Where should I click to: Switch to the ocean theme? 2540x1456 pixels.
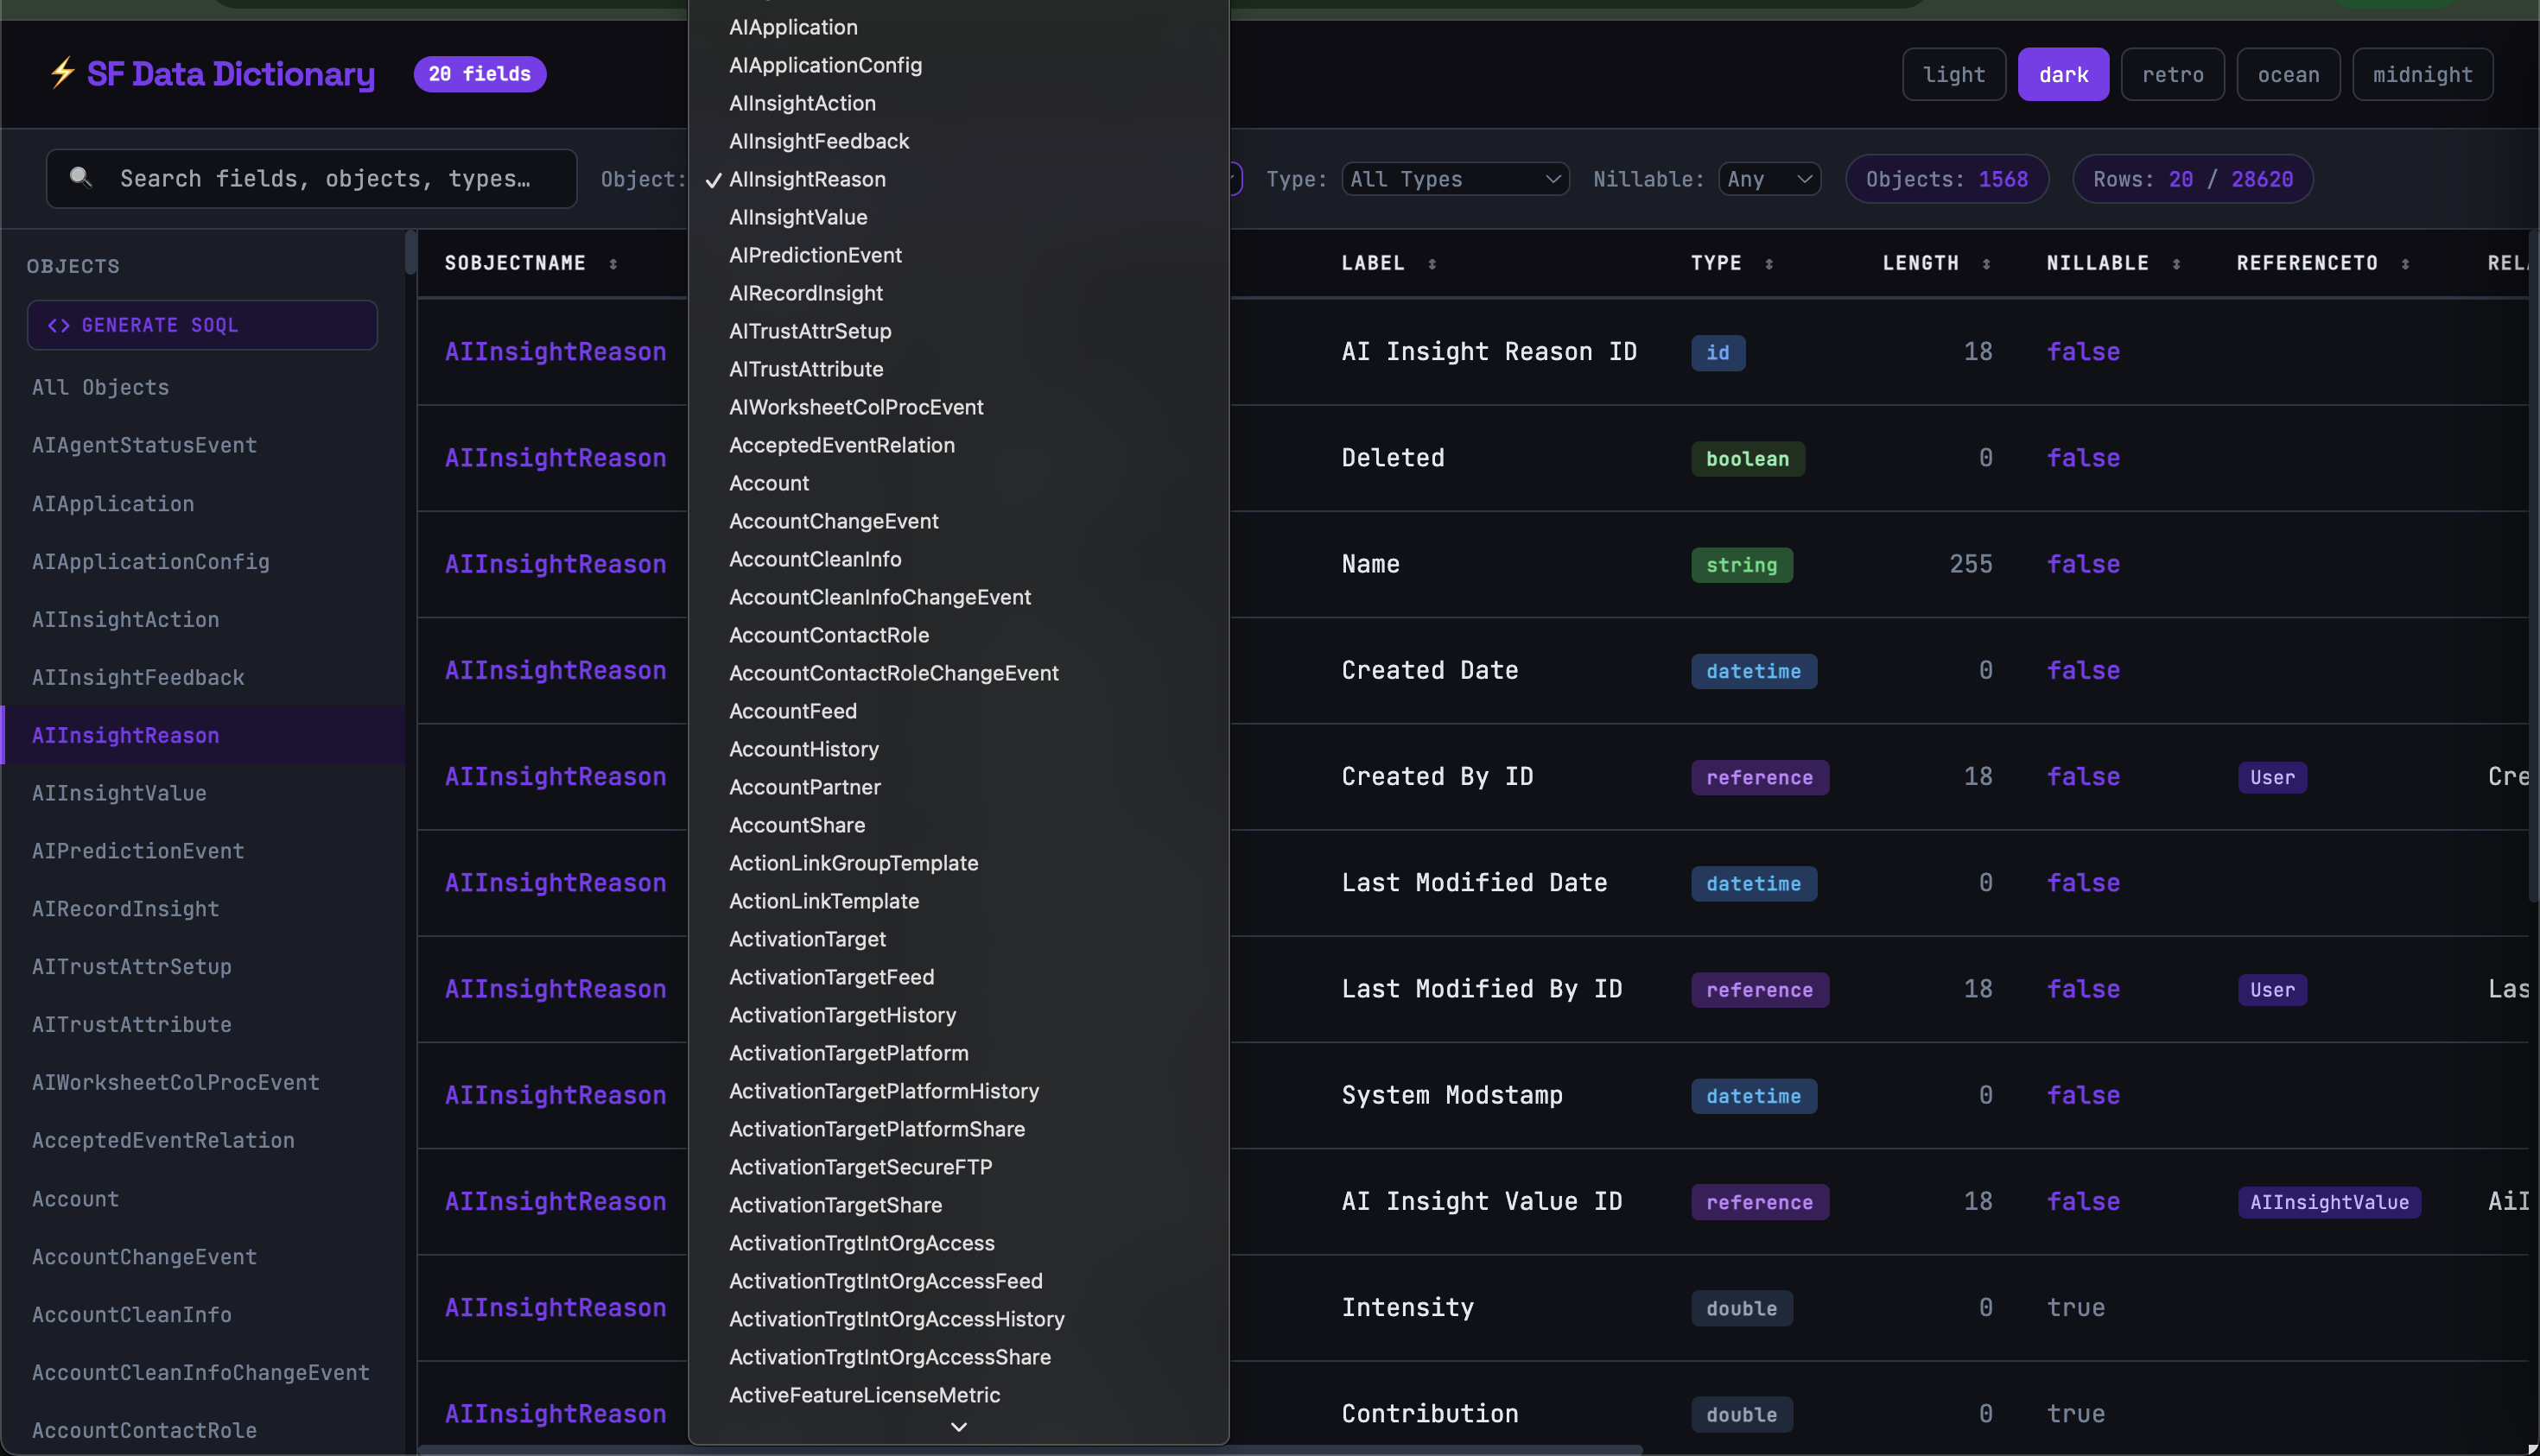pos(2288,74)
